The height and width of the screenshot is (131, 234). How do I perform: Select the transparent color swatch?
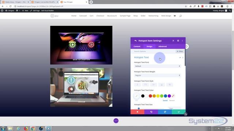coord(173,96)
